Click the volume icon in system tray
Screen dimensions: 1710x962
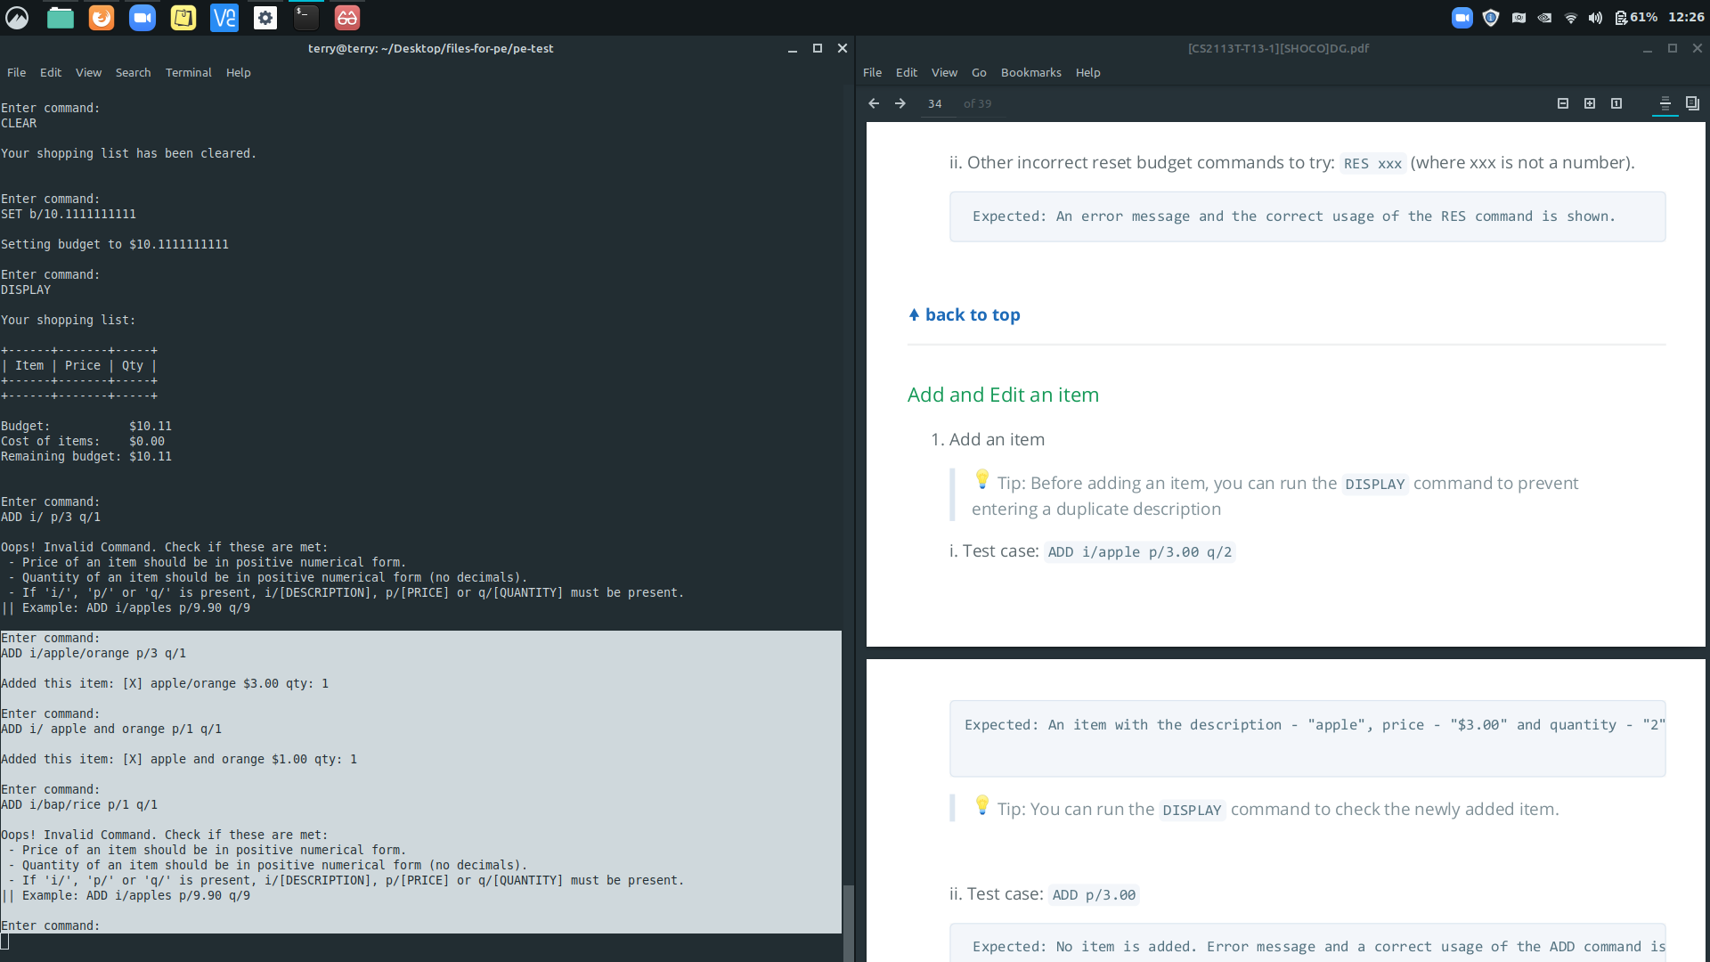pos(1595,18)
